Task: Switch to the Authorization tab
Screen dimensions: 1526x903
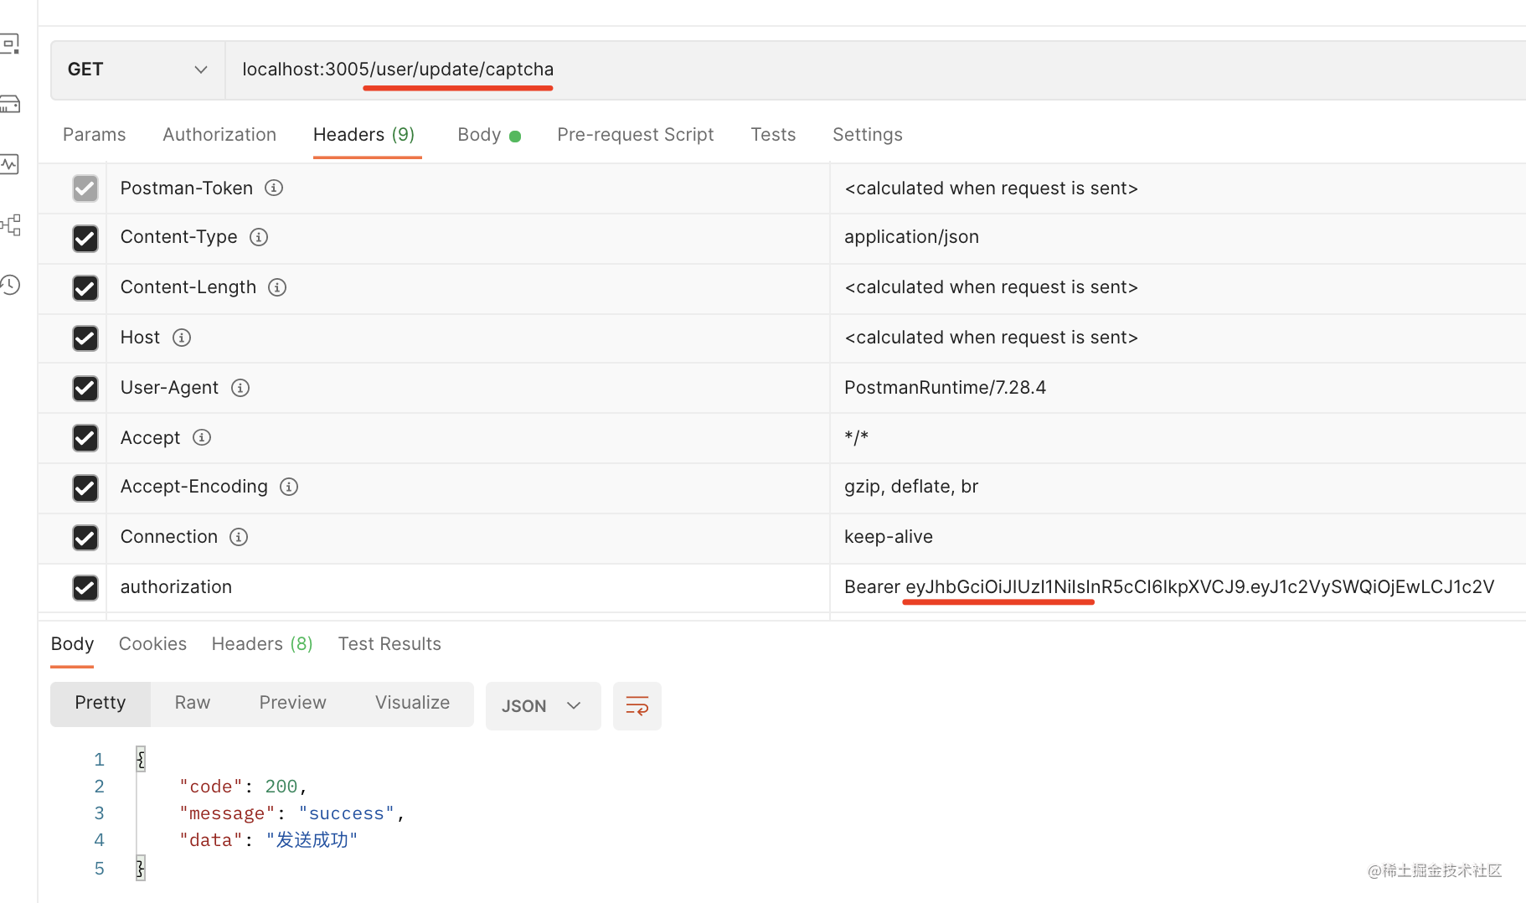Action: click(219, 135)
